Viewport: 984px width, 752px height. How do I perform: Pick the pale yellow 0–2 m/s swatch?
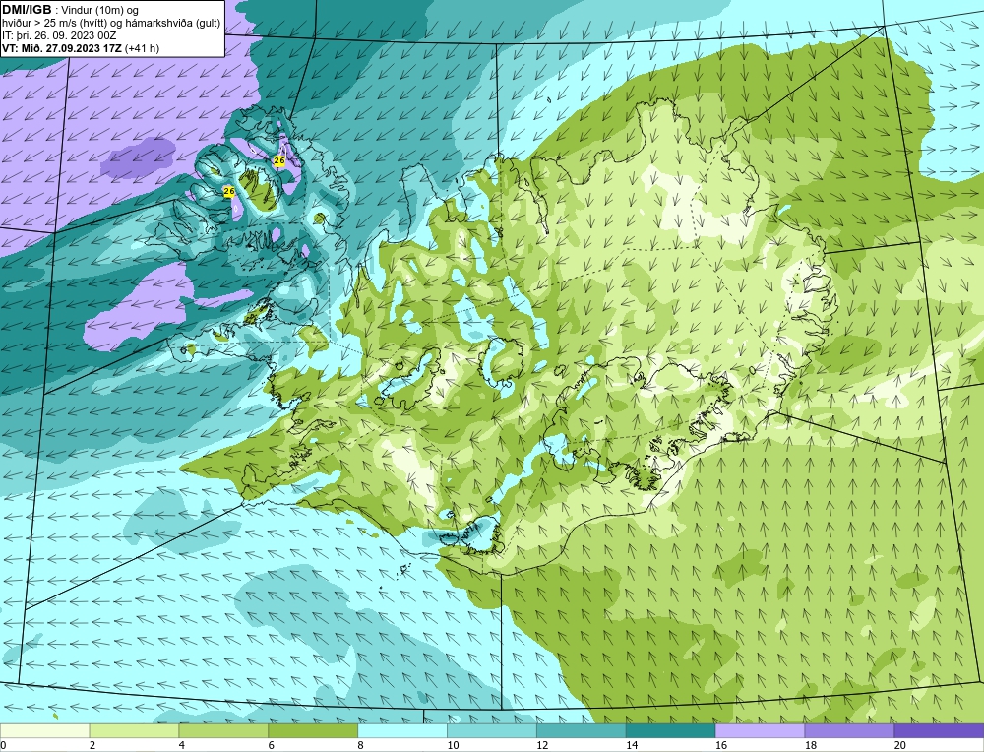click(x=44, y=730)
